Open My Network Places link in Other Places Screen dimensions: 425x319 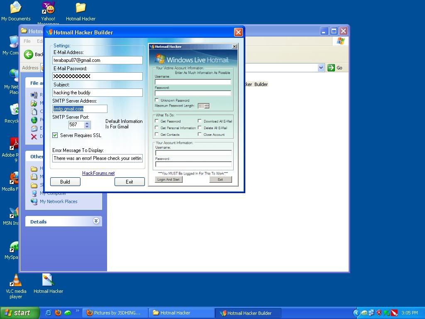54,201
